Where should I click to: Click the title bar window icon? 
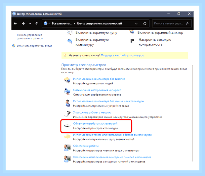click(x=14, y=14)
